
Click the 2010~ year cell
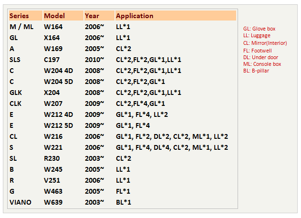click(x=94, y=60)
